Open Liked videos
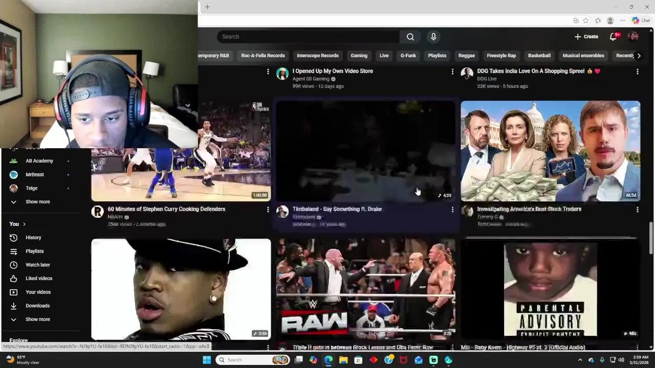 pyautogui.click(x=38, y=279)
